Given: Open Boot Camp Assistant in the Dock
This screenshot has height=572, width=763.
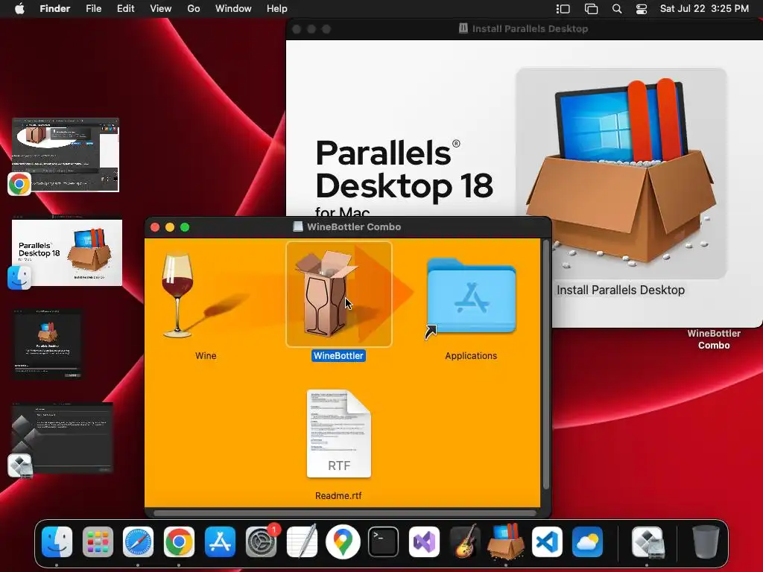Looking at the screenshot, I should click(648, 541).
